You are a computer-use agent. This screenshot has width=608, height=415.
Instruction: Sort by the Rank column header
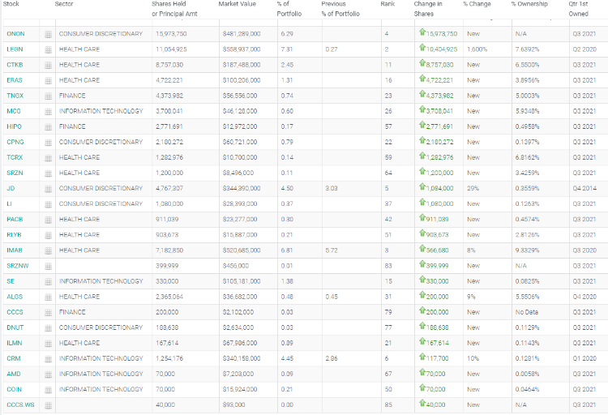(x=387, y=4)
